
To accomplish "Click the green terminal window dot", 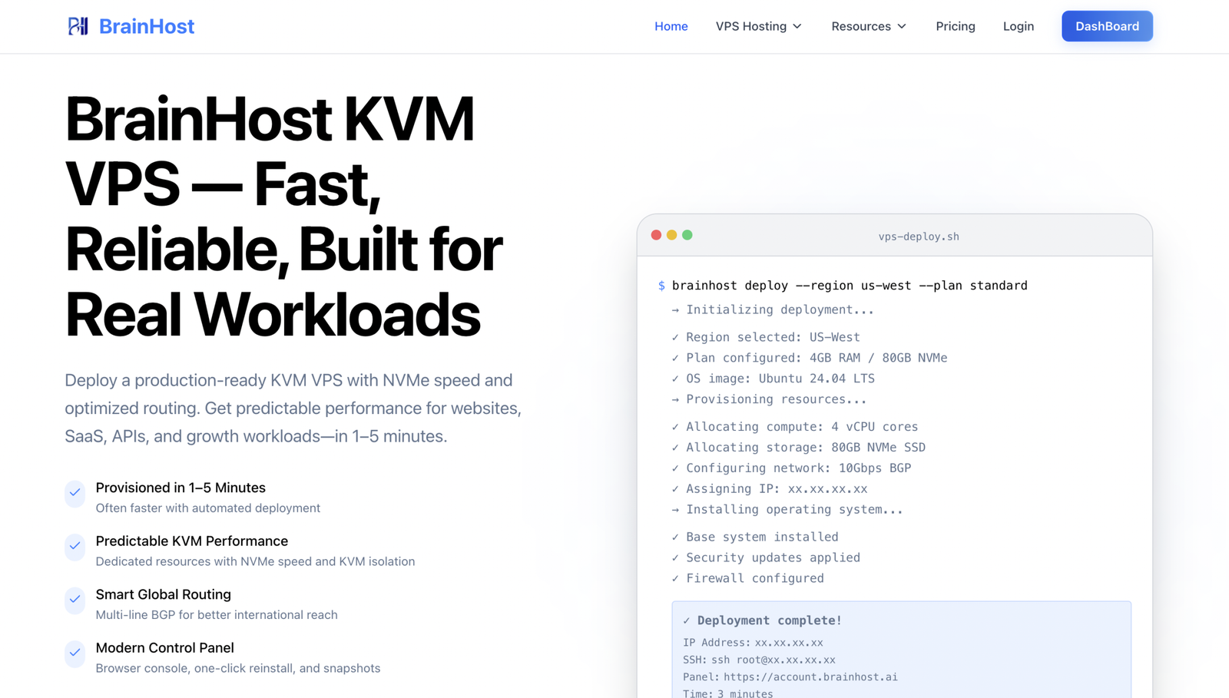I will tap(687, 235).
